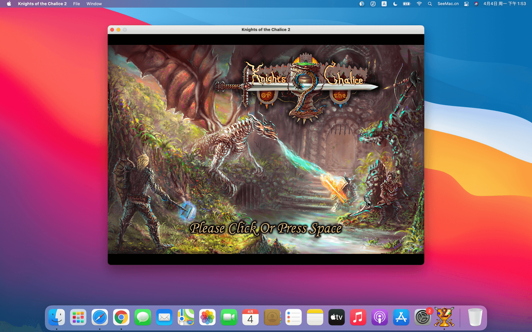The height and width of the screenshot is (332, 532).
Task: Open Finder from the Dock
Action: [x=57, y=317]
